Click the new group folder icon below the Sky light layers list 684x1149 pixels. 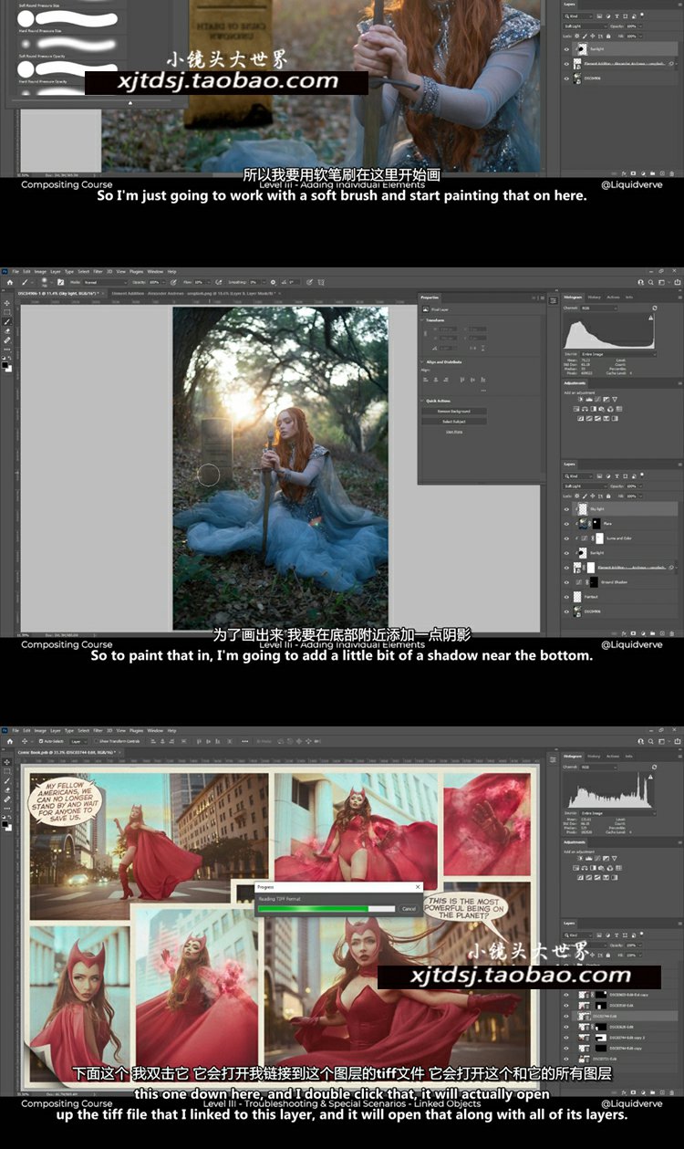653,633
